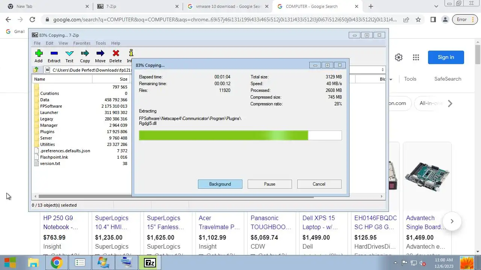Cancel the copying operation

[x=319, y=184]
